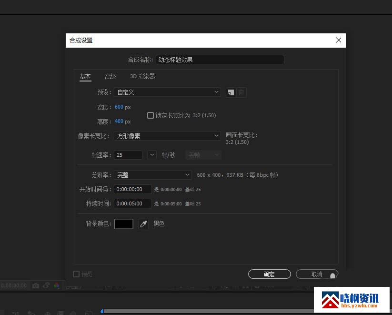Pick background color with eyedropper
The image size is (392, 315).
[x=143, y=224]
